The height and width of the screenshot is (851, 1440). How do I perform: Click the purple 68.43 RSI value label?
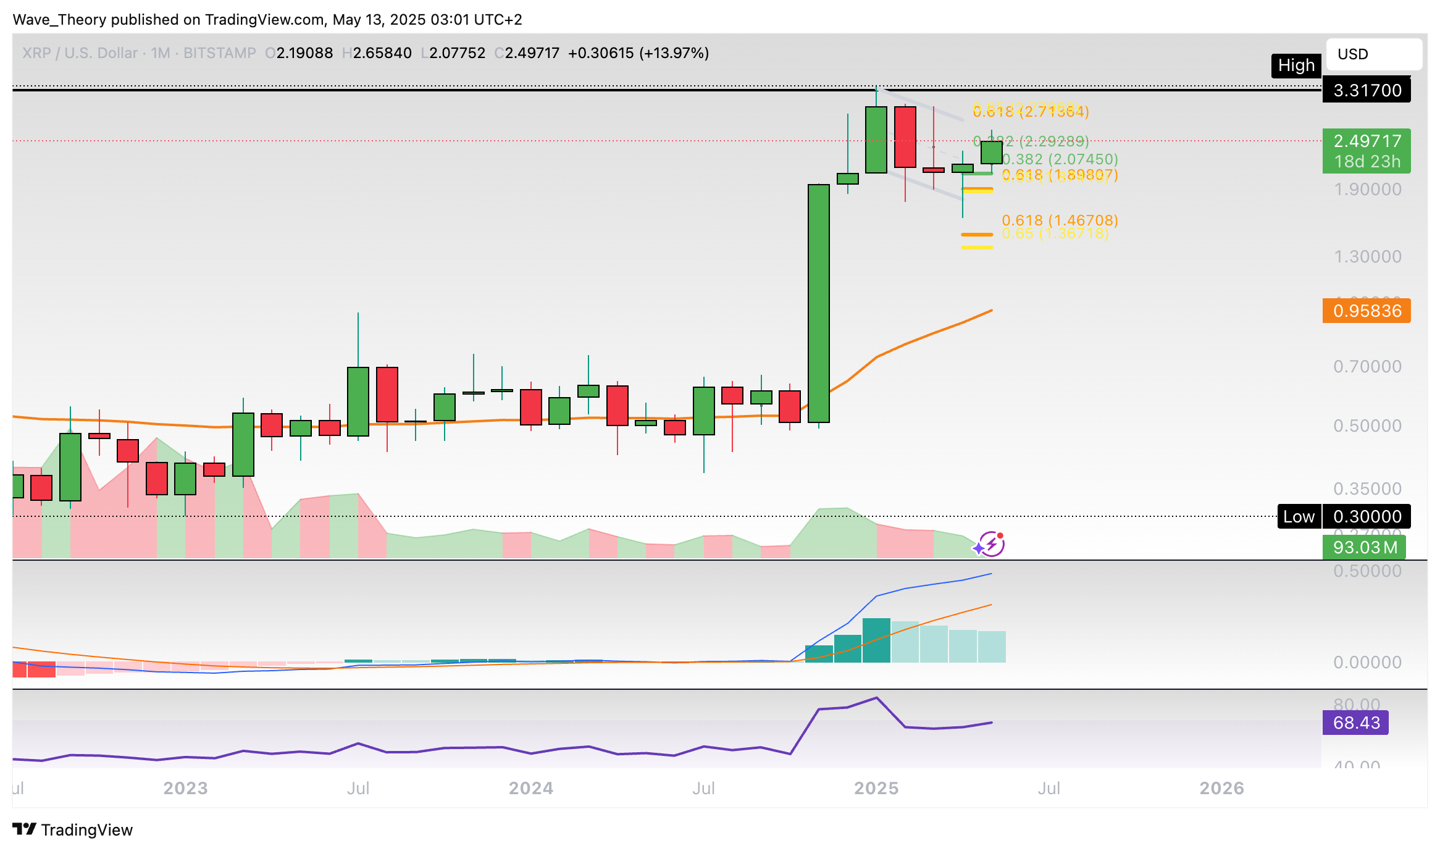tap(1355, 723)
